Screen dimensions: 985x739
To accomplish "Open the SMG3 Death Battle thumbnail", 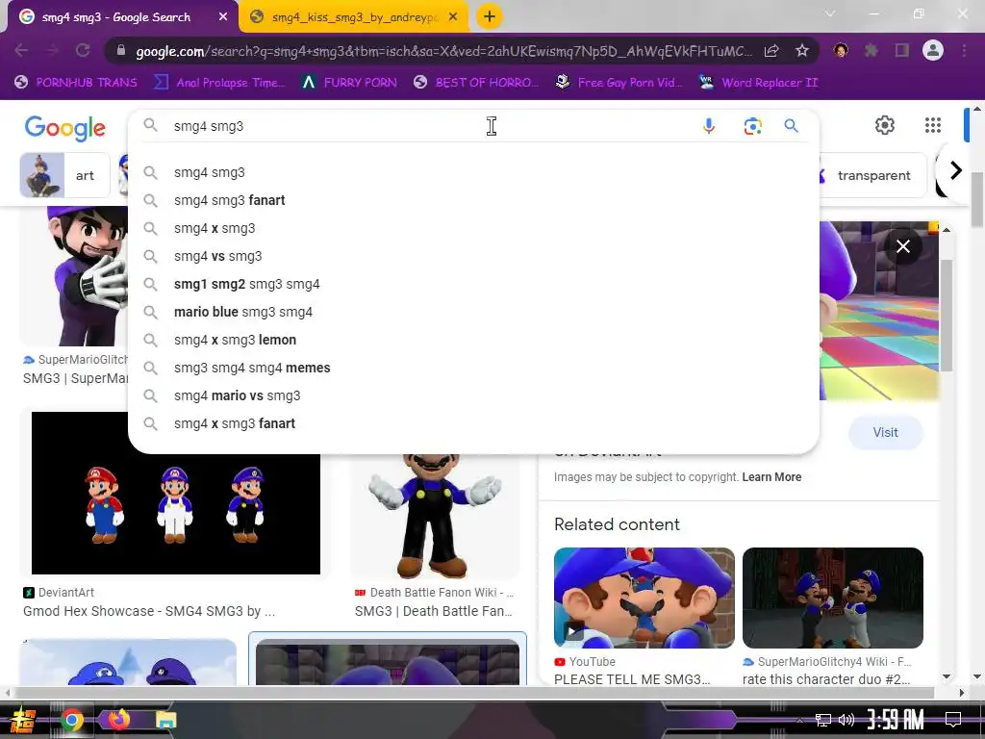I will coord(435,516).
